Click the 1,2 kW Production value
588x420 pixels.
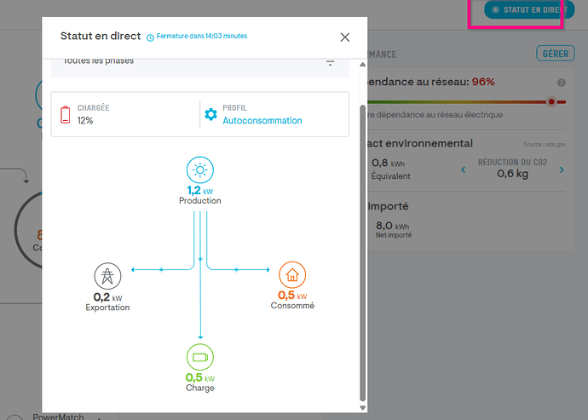pos(200,191)
